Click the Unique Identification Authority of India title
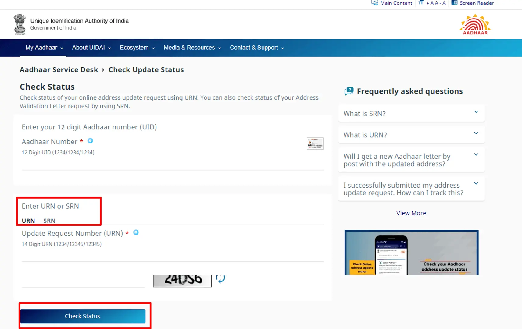The image size is (522, 329). pyautogui.click(x=79, y=21)
